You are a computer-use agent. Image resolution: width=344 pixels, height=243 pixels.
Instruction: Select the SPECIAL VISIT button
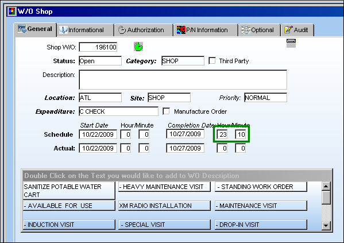click(165, 225)
